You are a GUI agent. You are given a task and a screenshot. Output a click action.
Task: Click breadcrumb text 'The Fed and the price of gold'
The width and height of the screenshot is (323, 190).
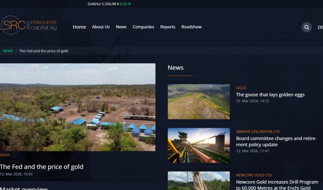pyautogui.click(x=44, y=51)
